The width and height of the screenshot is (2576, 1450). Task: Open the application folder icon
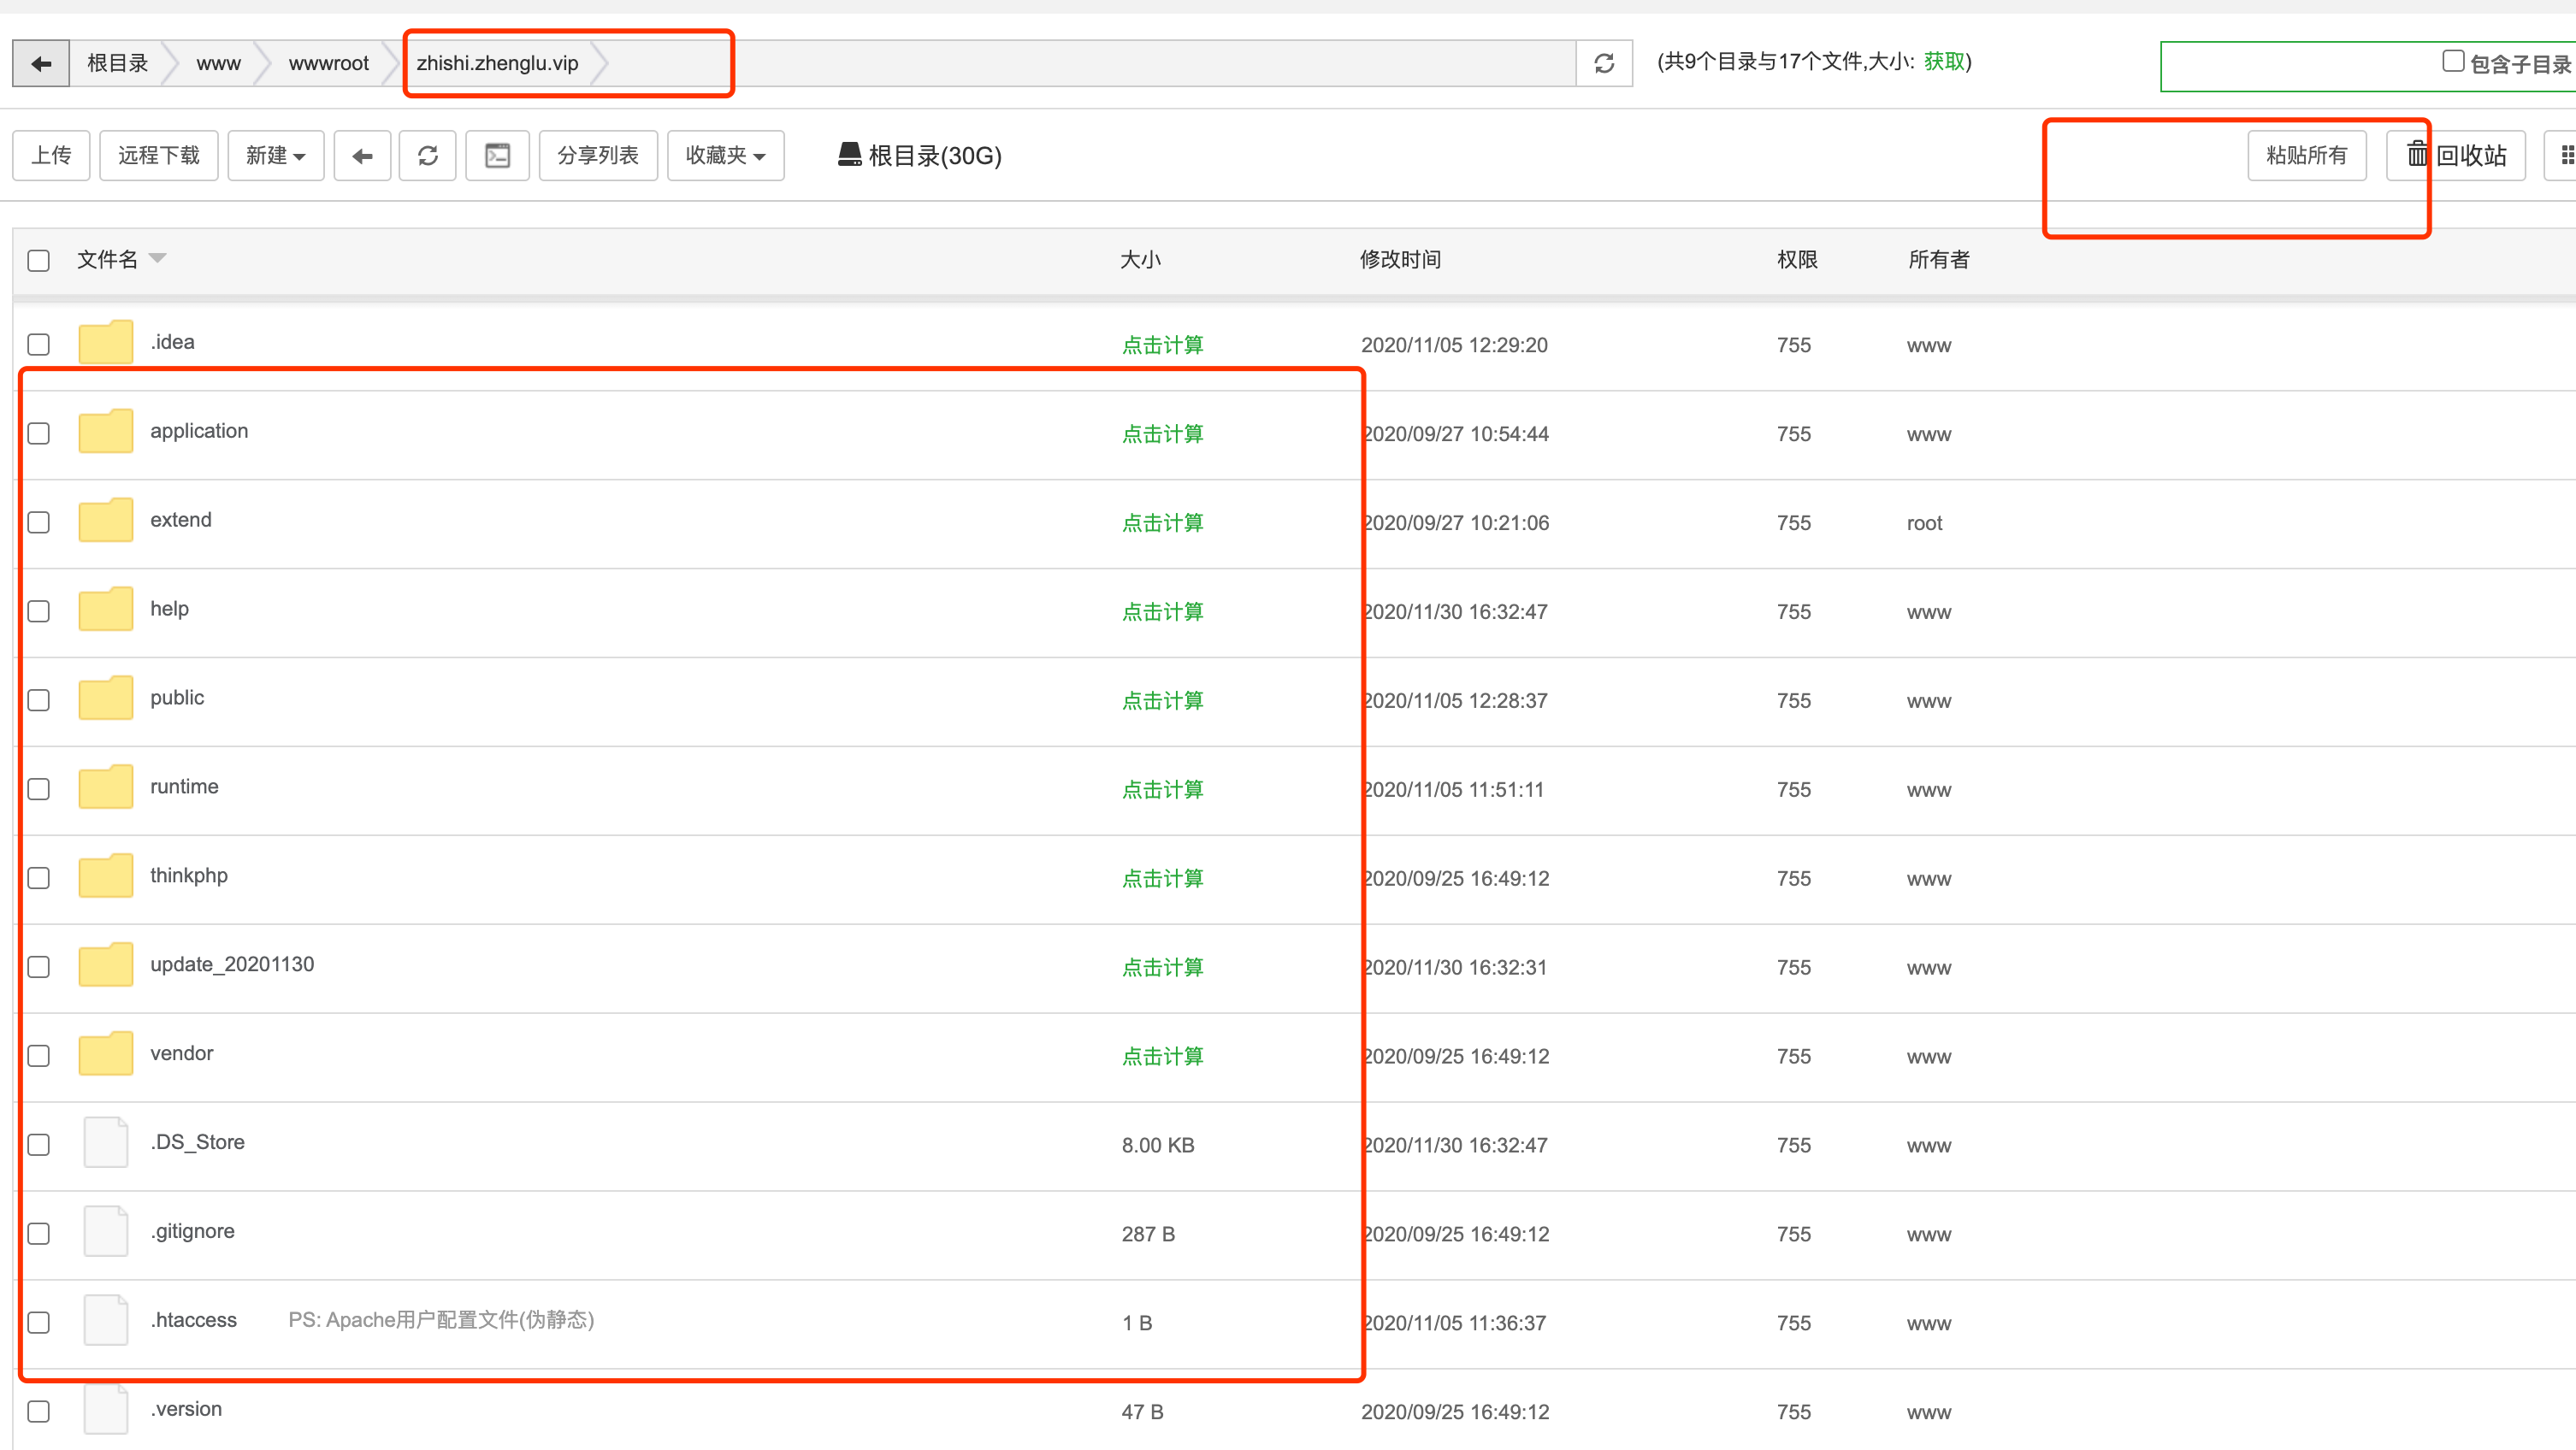pos(106,431)
